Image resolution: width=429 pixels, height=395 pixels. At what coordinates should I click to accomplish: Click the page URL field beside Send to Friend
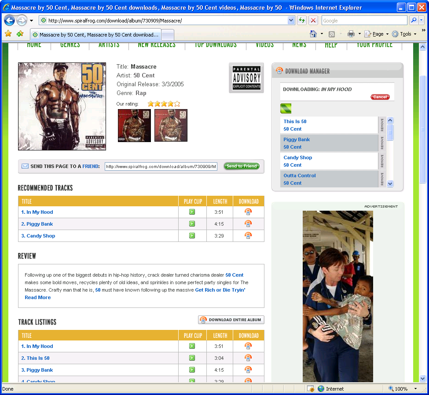[161, 166]
